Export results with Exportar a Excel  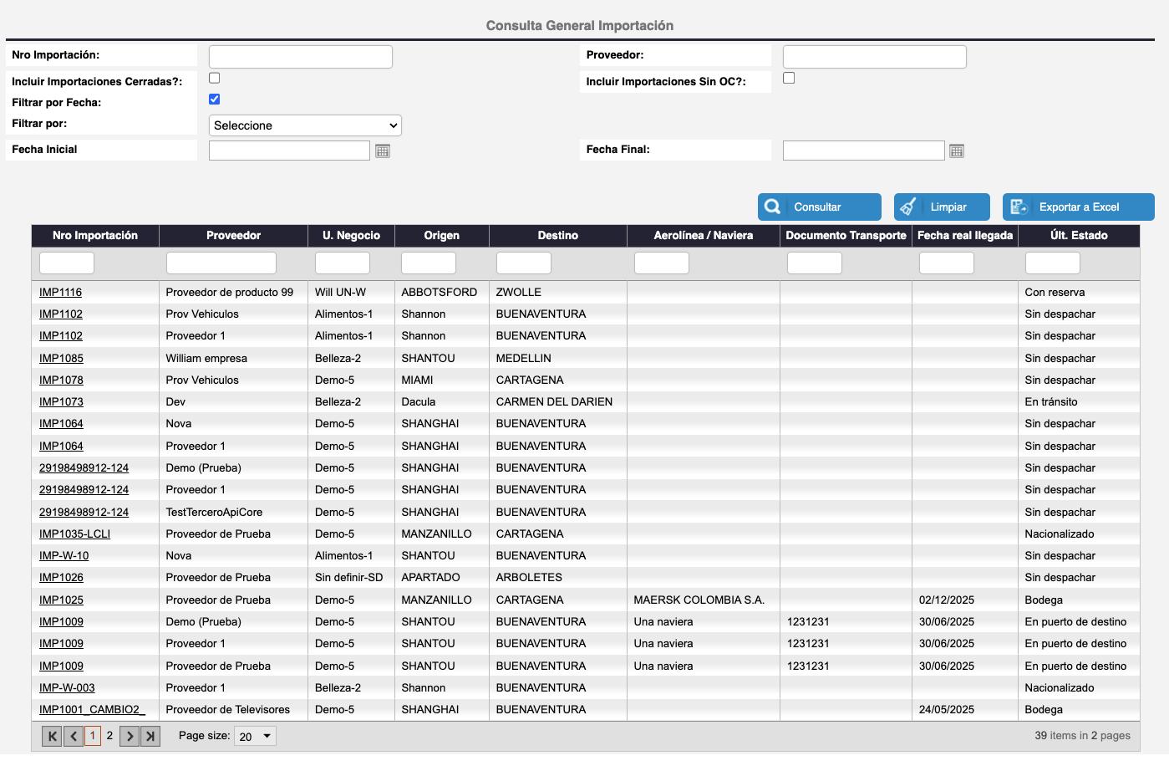coord(1078,207)
